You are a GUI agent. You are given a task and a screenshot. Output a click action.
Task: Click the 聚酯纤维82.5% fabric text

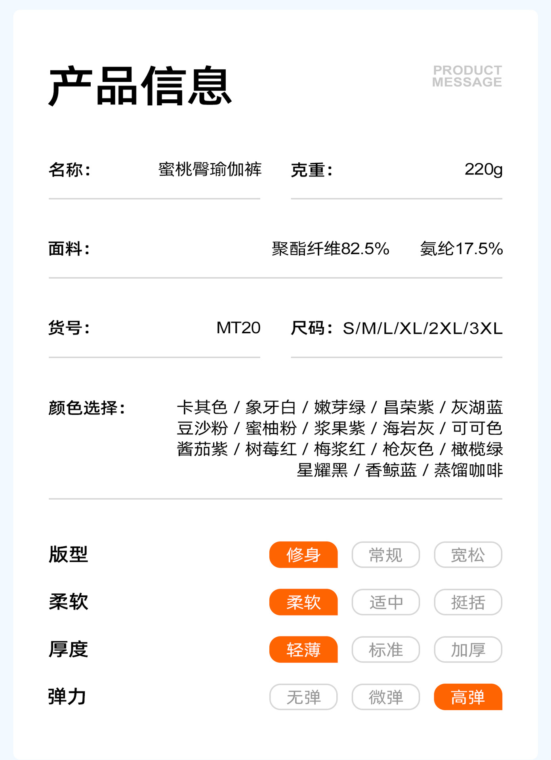coord(330,249)
